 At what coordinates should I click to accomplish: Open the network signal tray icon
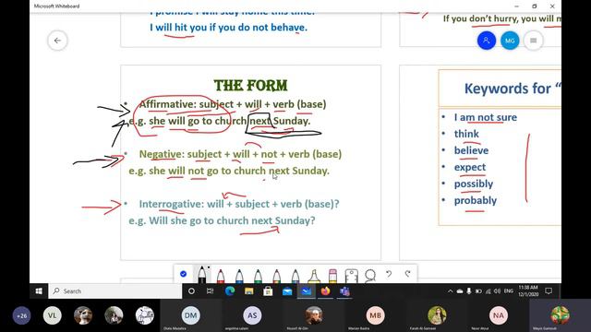(488, 291)
